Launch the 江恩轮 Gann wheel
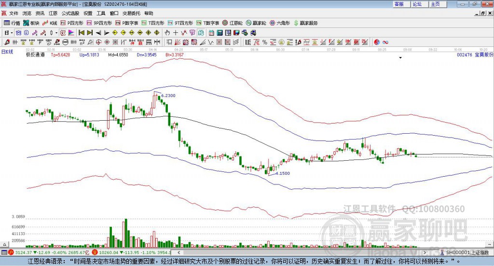The width and height of the screenshot is (494, 266). [x=233, y=23]
